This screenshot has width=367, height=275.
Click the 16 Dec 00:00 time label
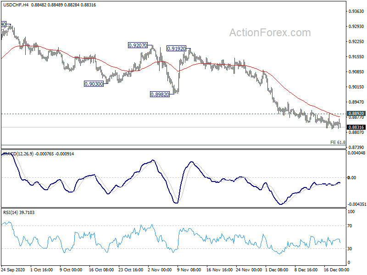click(337, 269)
